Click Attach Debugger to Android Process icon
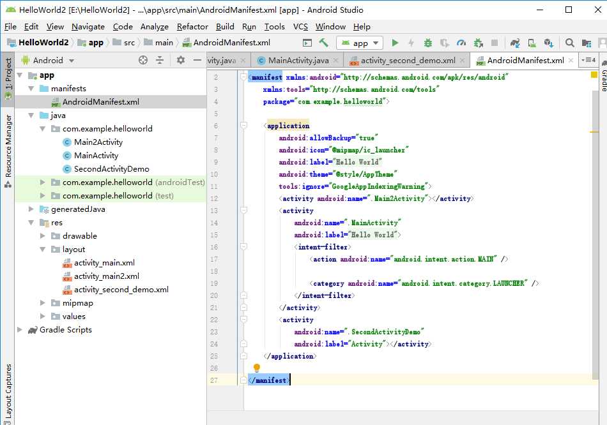Image resolution: width=607 pixels, height=425 pixels. [479, 43]
